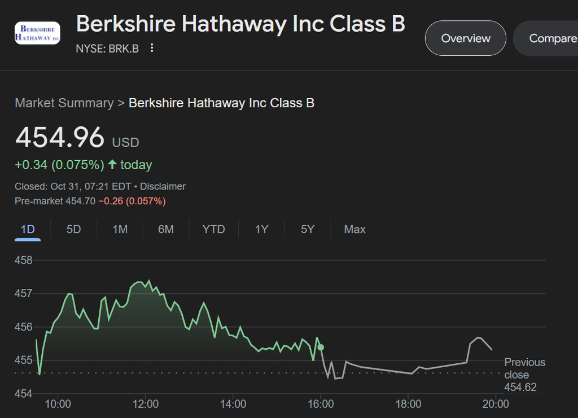
Task: Open the Market Summary breadcrumb link
Action: pyautogui.click(x=64, y=103)
